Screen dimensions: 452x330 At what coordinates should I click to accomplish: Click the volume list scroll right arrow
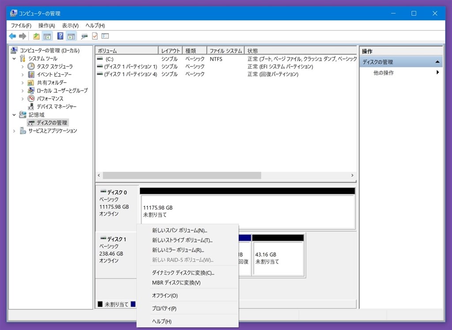point(352,175)
